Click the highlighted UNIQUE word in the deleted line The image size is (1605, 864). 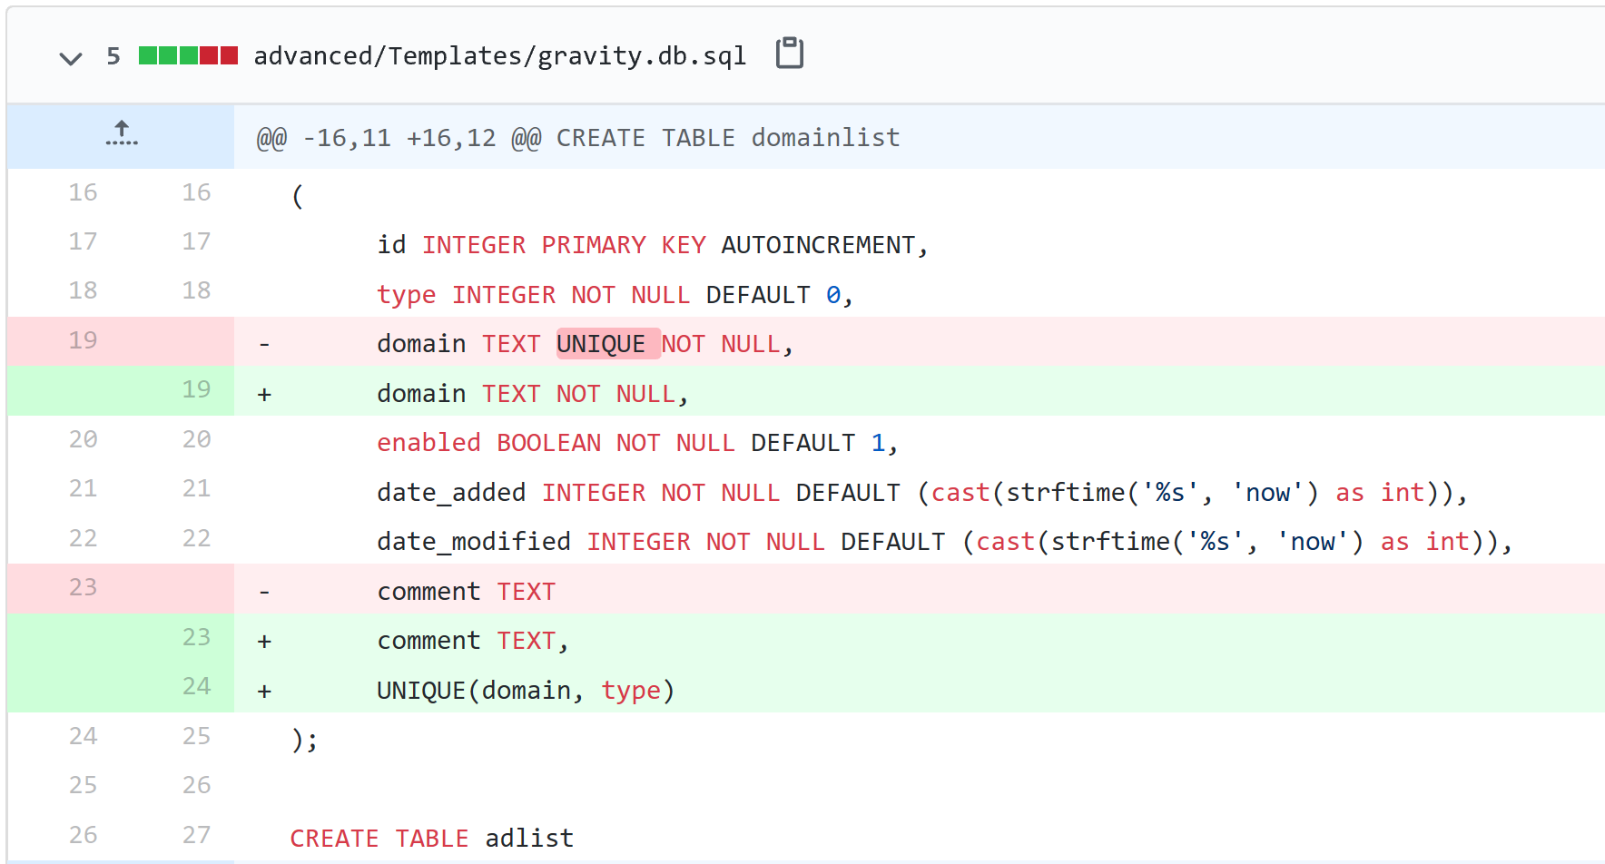coord(602,344)
